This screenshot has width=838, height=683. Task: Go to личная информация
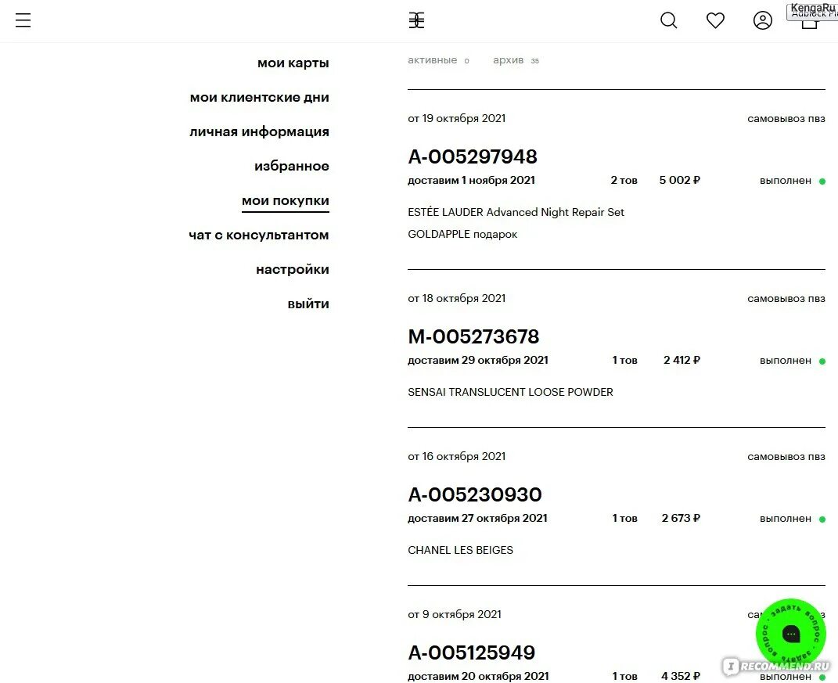coord(259,131)
